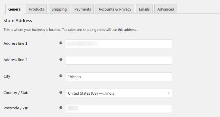The height and width of the screenshot is (117, 220).
Task: Click the City field help icon
Action: 61,76
